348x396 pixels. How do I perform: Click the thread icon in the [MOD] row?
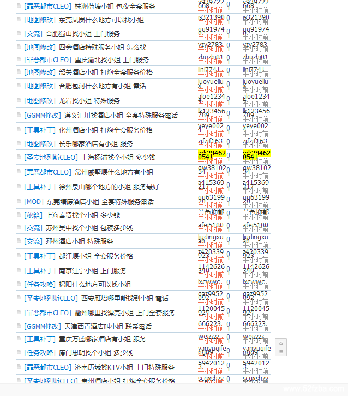(x=19, y=201)
